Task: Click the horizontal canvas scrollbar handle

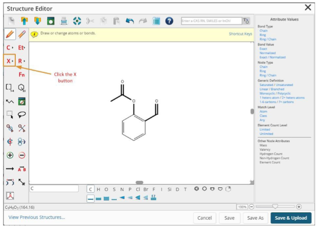Action: tap(140, 183)
